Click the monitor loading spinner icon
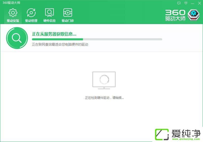This screenshot has width=203, height=142. click(x=104, y=80)
